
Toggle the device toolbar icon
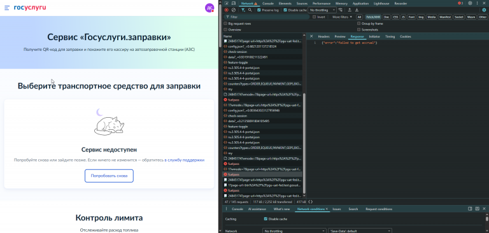pos(233,3)
